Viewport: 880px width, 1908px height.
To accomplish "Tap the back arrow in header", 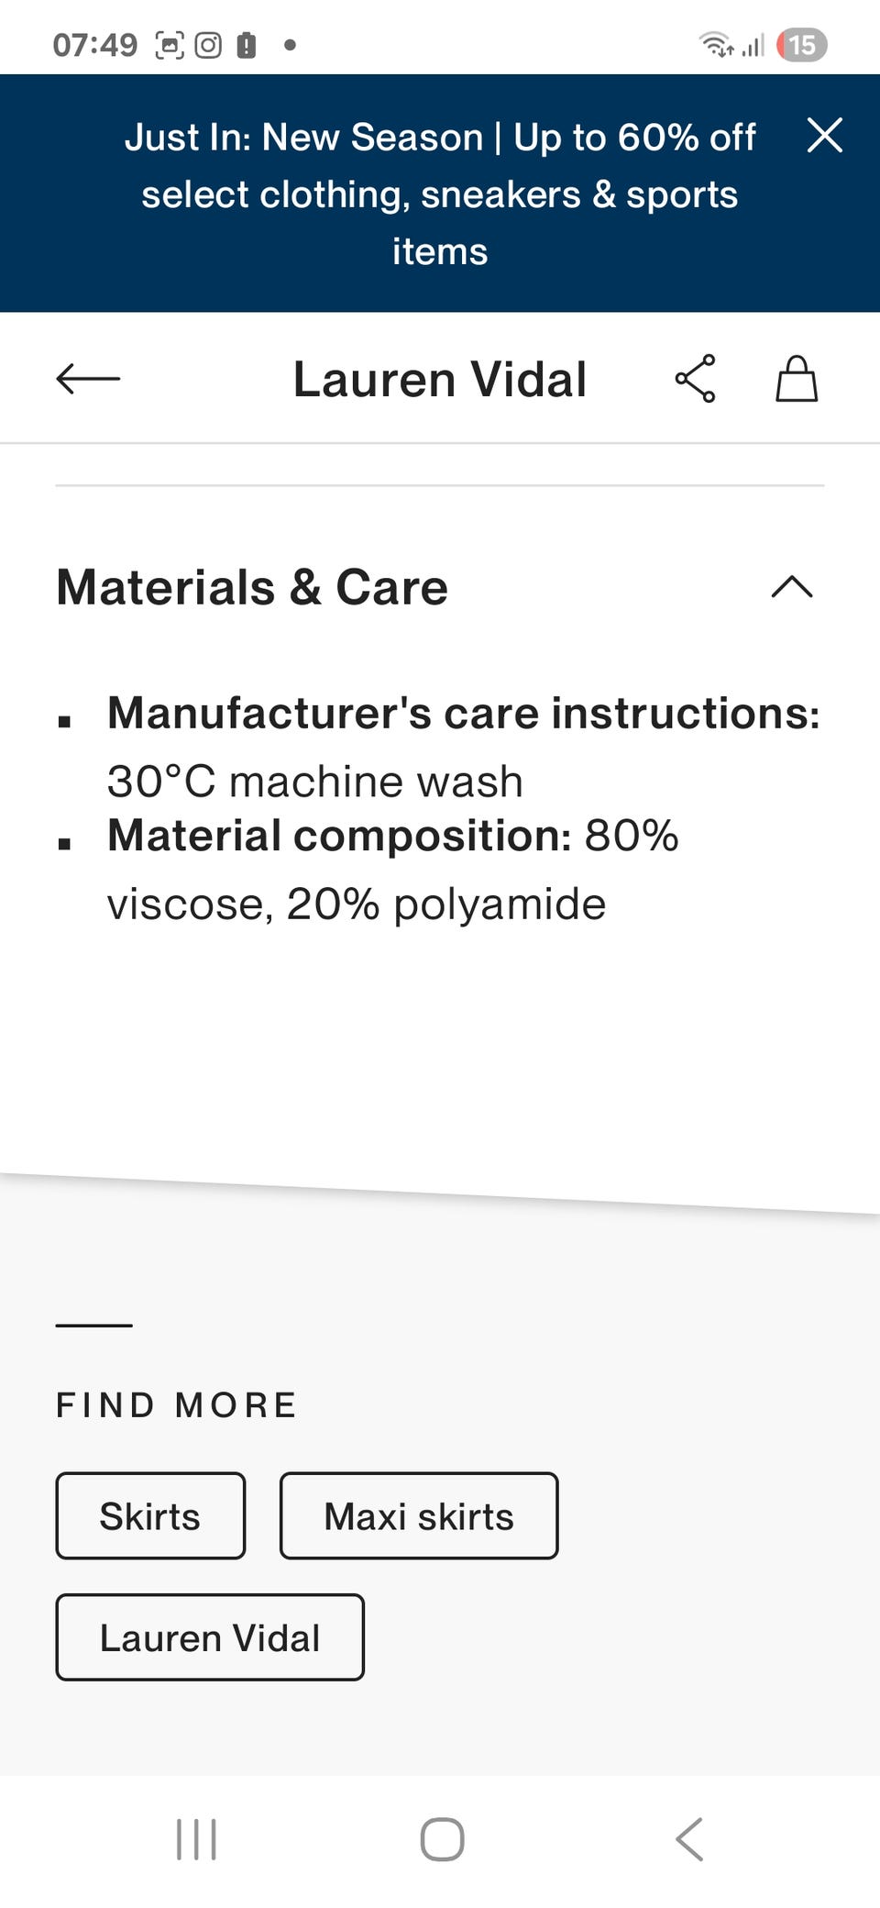I will point(88,378).
